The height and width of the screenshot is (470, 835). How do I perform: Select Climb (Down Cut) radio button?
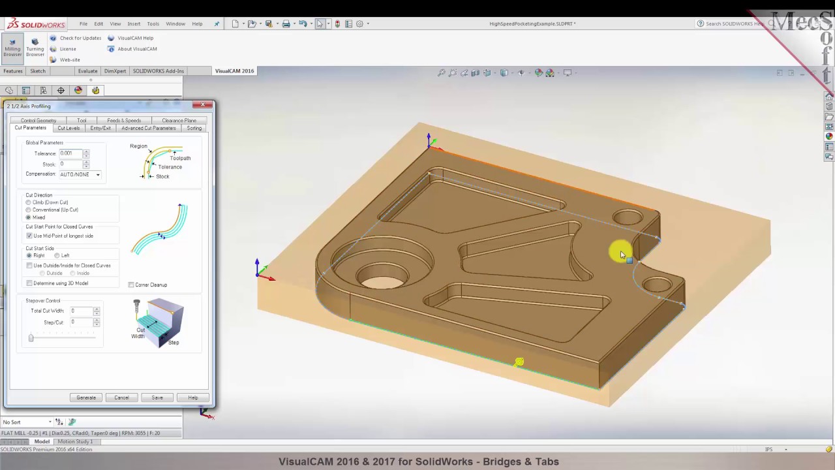(x=29, y=202)
